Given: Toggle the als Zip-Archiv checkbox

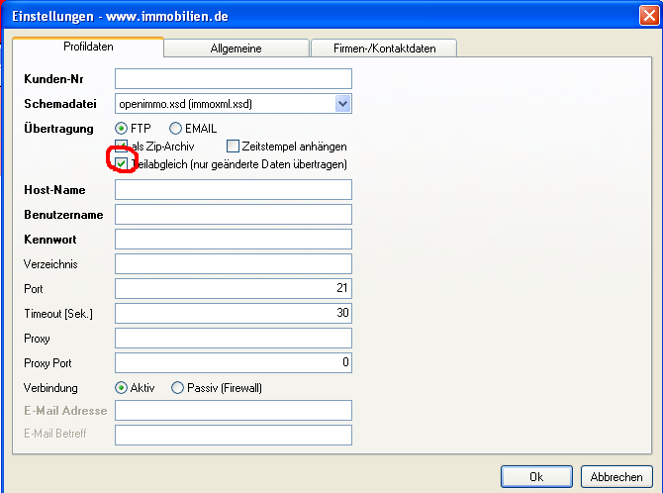Looking at the screenshot, I should tap(122, 147).
